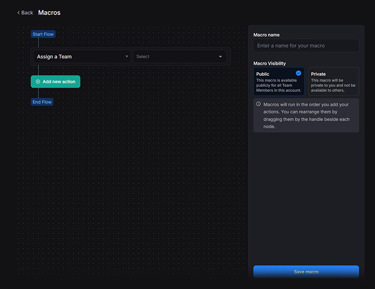Click the info icon in the hint box
Image resolution: width=375 pixels, height=289 pixels.
pos(259,104)
